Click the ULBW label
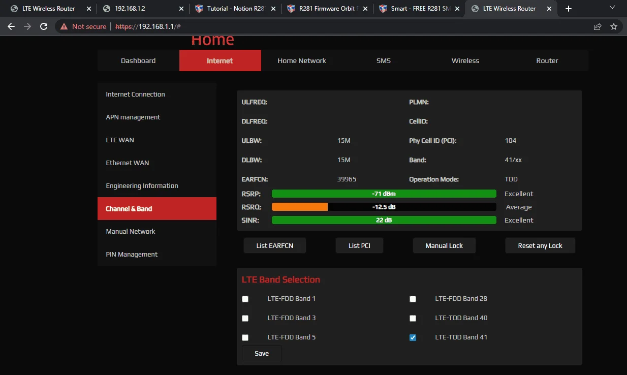 click(x=252, y=141)
